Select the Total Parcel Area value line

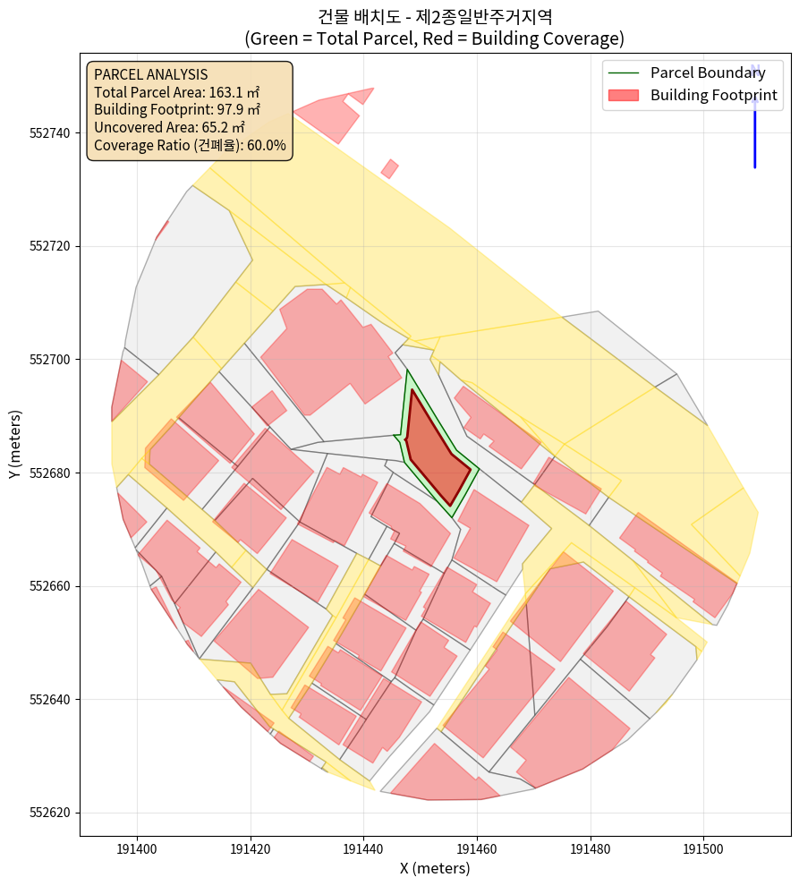pos(176,91)
